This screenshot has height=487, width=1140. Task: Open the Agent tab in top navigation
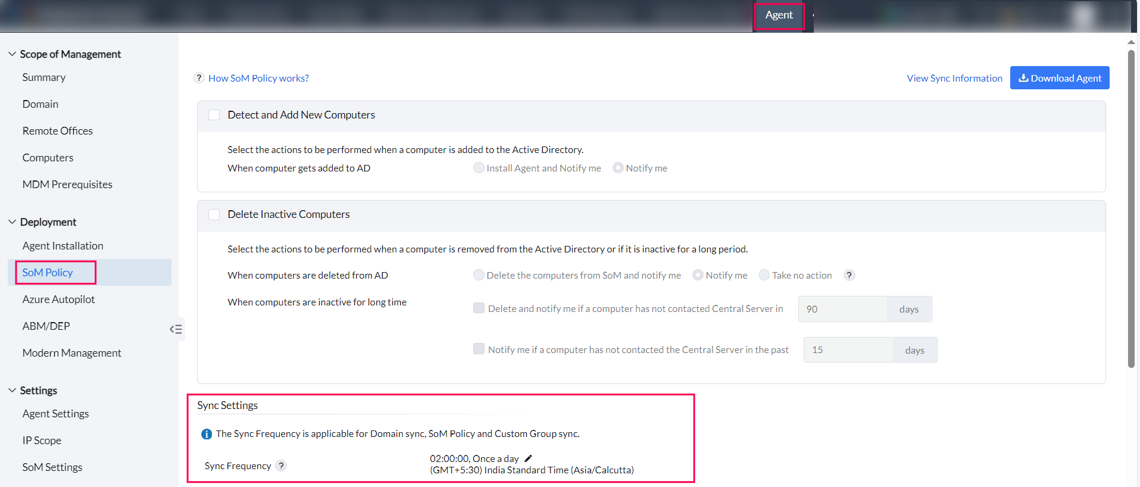tap(779, 15)
